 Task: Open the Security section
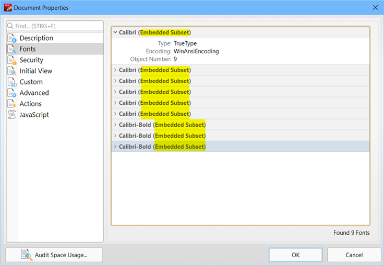(55, 60)
